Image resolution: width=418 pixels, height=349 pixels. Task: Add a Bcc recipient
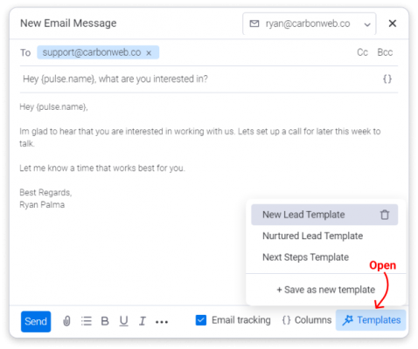coord(385,52)
